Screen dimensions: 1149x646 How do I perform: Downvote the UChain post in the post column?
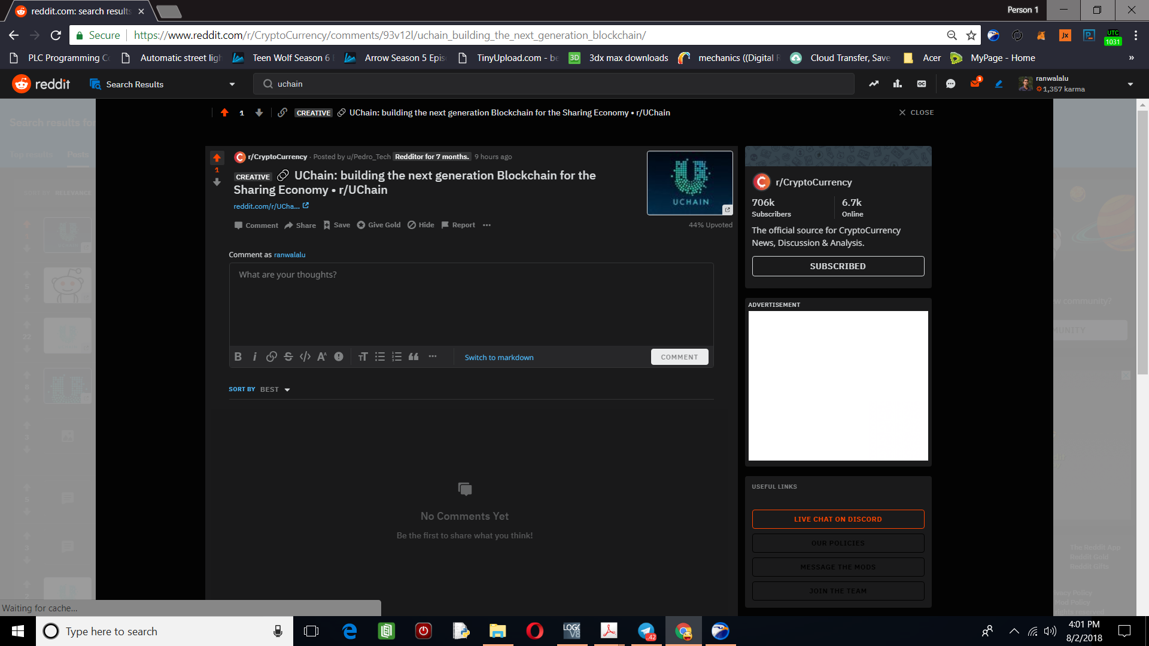pyautogui.click(x=217, y=182)
